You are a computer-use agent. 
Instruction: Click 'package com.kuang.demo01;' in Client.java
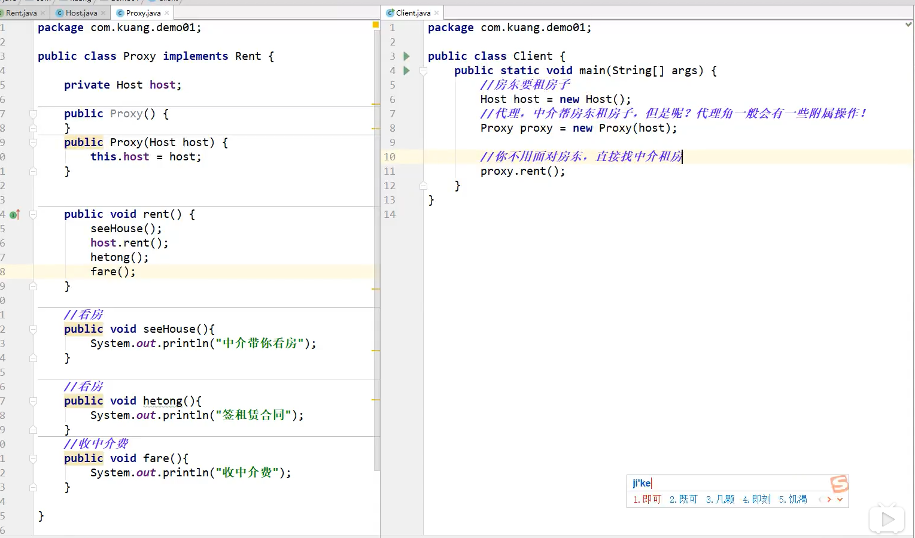[509, 28]
